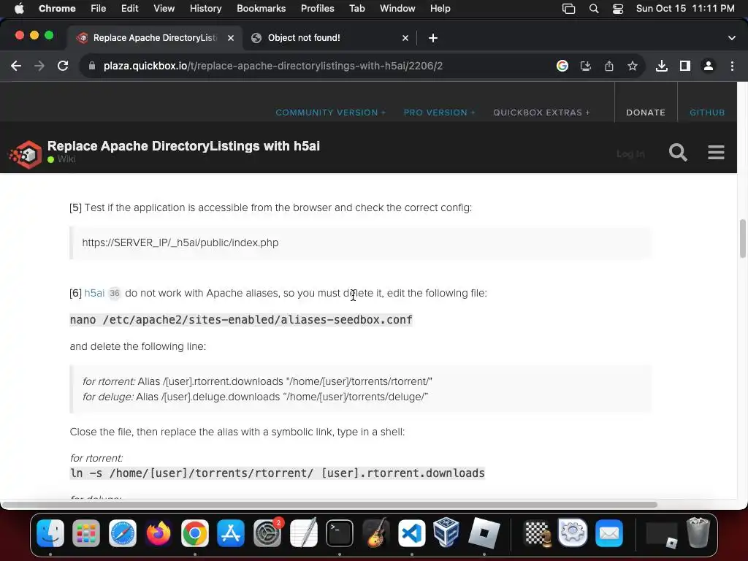The image size is (748, 561).
Task: Click the install app icon in address bar
Action: coord(586,66)
